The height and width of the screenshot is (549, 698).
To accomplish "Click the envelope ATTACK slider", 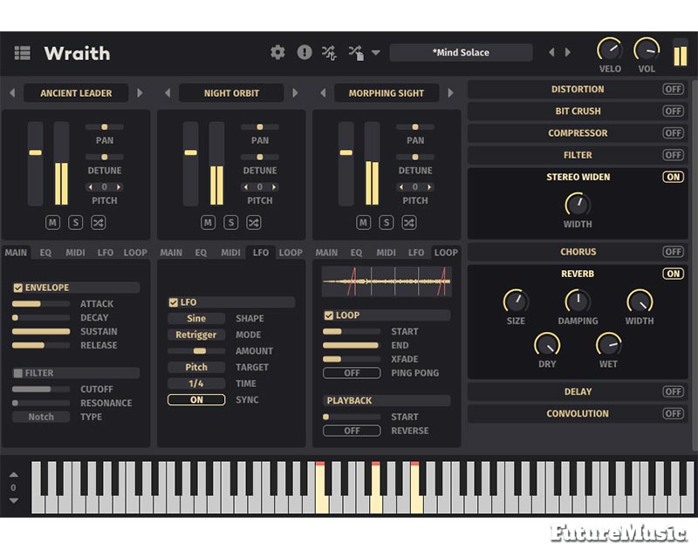I will point(41,304).
